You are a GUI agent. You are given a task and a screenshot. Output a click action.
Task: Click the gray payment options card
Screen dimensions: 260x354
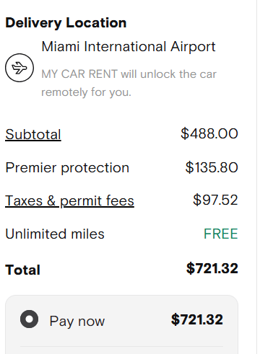tap(121, 324)
